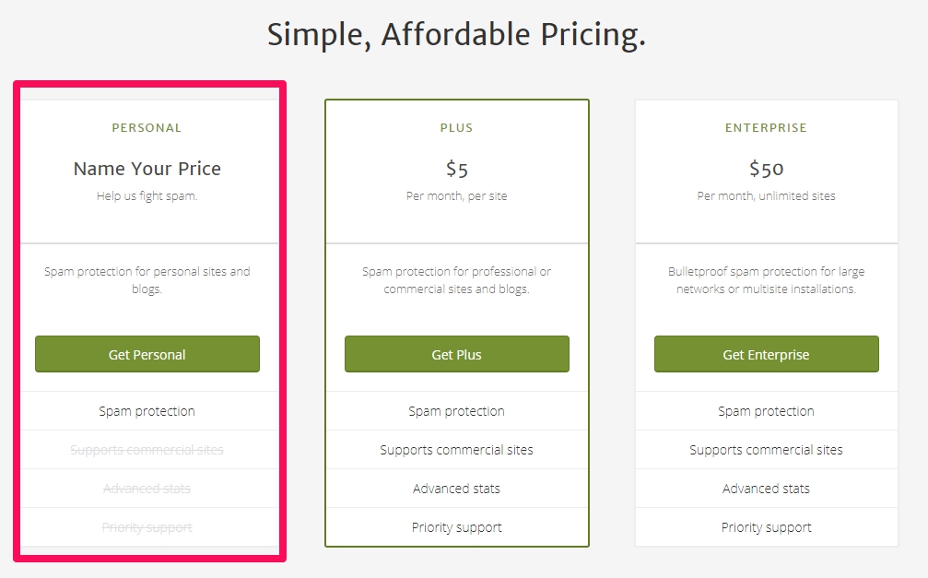Click the Get Plus button
Screen dimensions: 928x578
[x=457, y=354]
